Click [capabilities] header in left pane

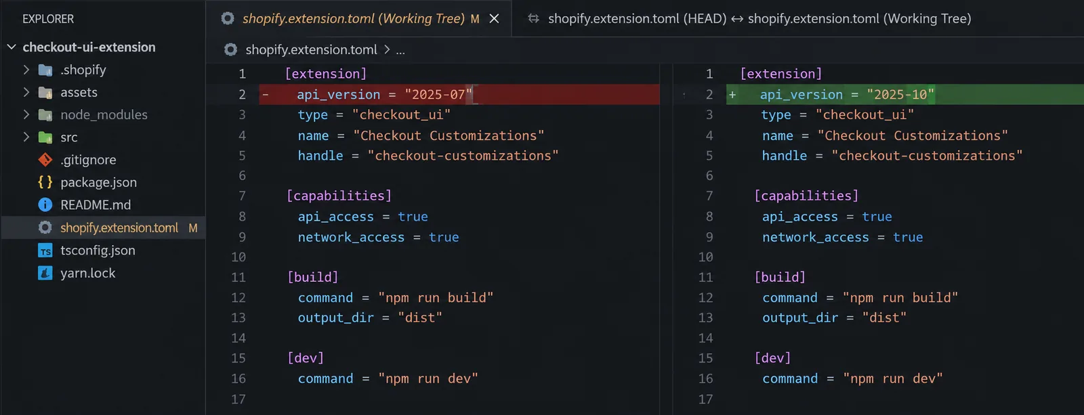(x=339, y=196)
